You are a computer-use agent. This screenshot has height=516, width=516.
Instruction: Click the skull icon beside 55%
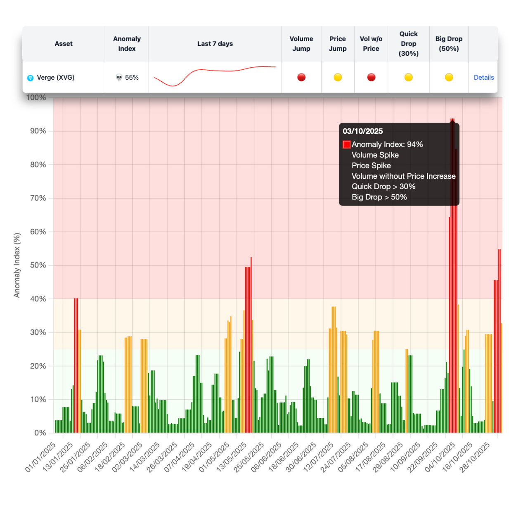coord(119,78)
